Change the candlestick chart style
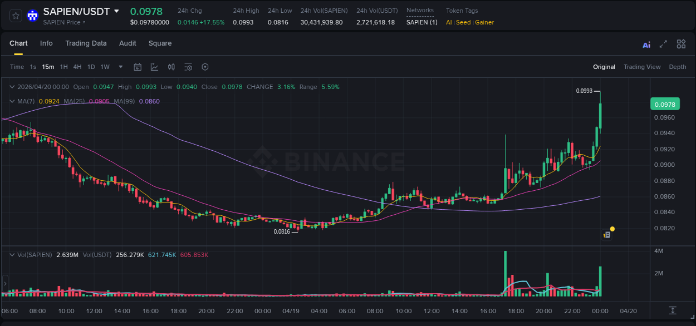This screenshot has width=696, height=326. [x=171, y=67]
